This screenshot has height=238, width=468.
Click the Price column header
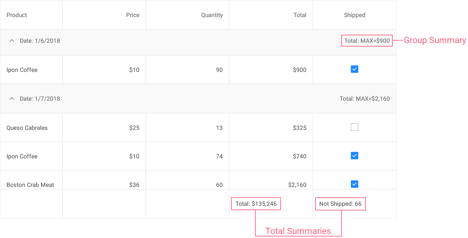(x=133, y=15)
